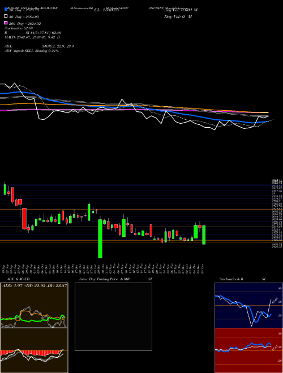Click the price axis labels on right

click(x=277, y=214)
